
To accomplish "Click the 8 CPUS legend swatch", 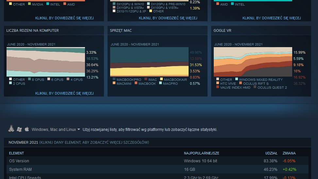I will click(x=29, y=79).
